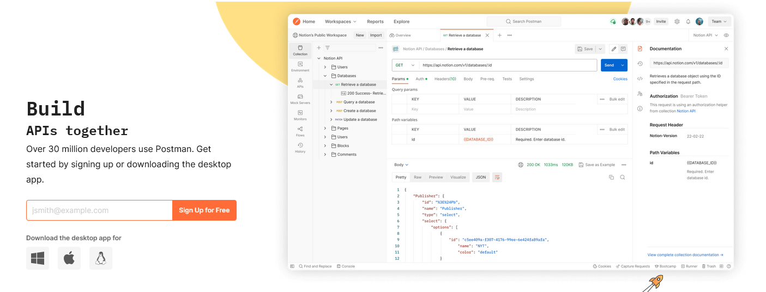Click the Windows download icon
Viewport: 766px width, 292px height.
point(38,258)
